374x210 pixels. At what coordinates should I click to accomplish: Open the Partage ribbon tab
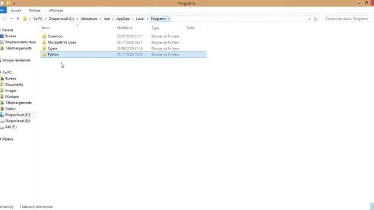point(35,10)
